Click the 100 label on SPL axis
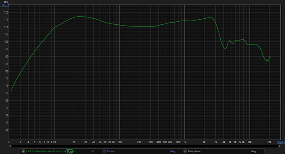Screen dimensions: 285x154 click(x=6, y=42)
